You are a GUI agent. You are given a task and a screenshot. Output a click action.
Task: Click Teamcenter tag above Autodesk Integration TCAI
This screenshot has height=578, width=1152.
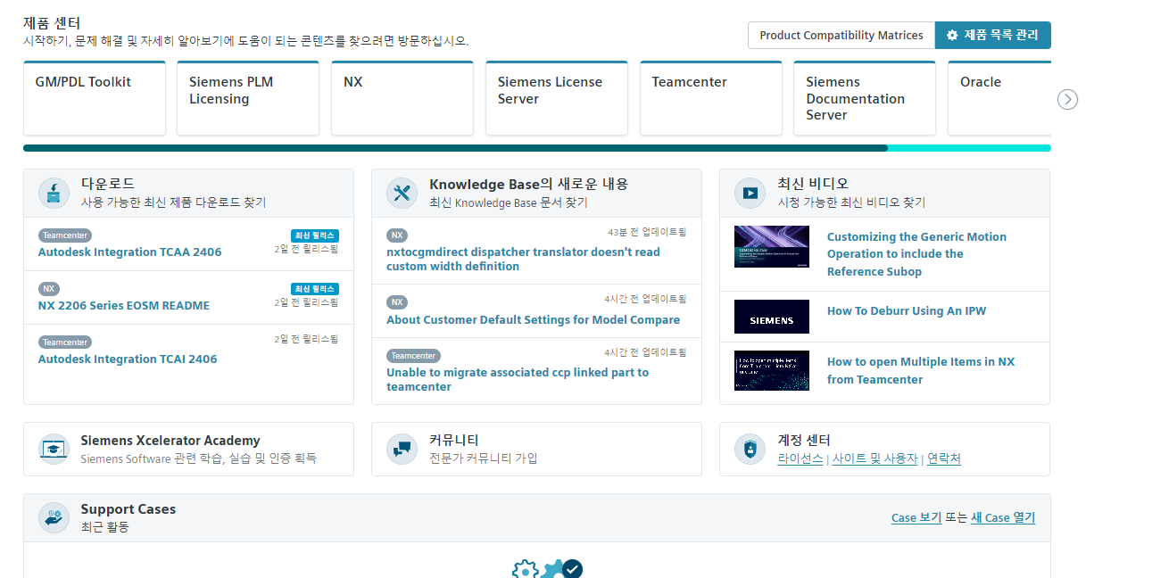click(x=65, y=343)
